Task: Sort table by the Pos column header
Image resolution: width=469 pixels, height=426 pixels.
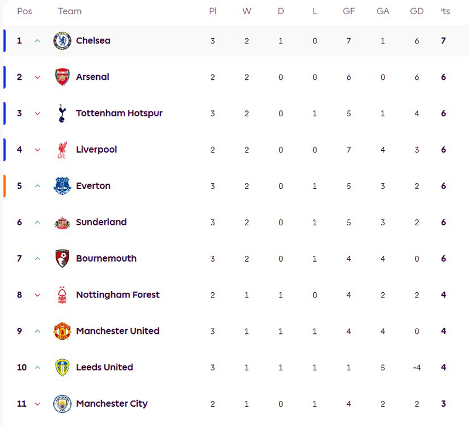Action: (x=25, y=11)
